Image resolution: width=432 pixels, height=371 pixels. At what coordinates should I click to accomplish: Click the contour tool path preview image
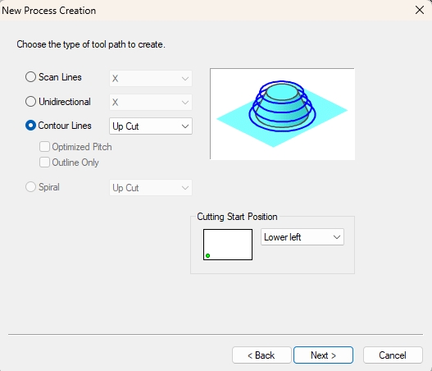coord(282,114)
